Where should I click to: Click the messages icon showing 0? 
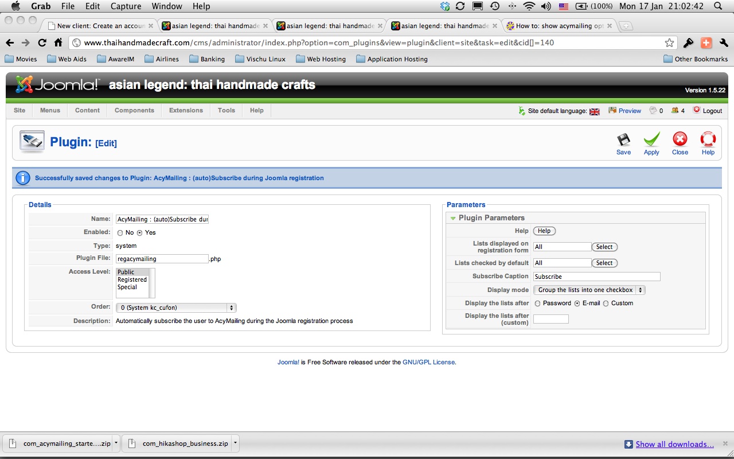(x=653, y=111)
